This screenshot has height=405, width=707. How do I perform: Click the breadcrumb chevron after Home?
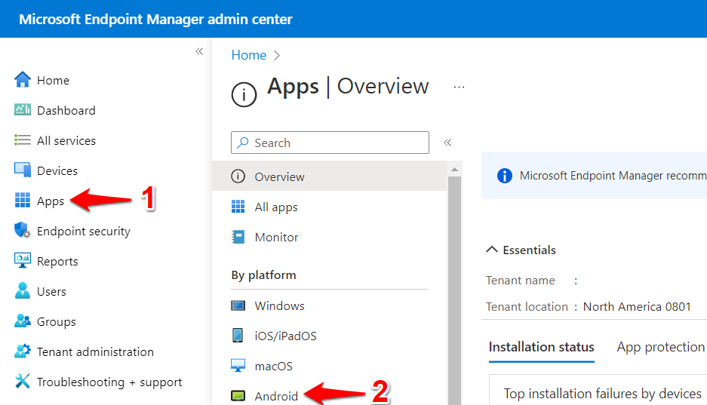pyautogui.click(x=277, y=55)
